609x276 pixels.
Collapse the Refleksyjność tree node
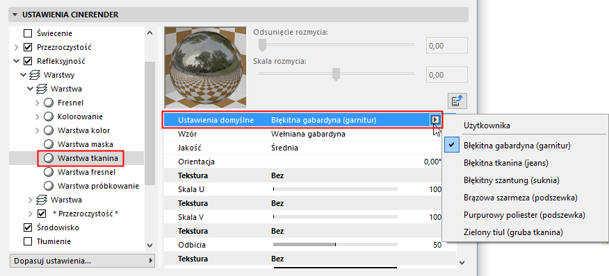(x=16, y=61)
